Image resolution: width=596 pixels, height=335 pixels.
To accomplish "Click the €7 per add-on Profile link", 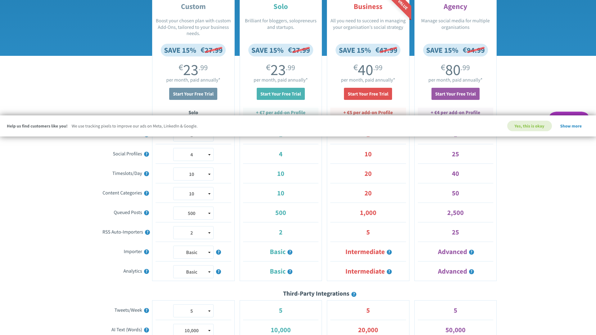I will pyautogui.click(x=280, y=112).
